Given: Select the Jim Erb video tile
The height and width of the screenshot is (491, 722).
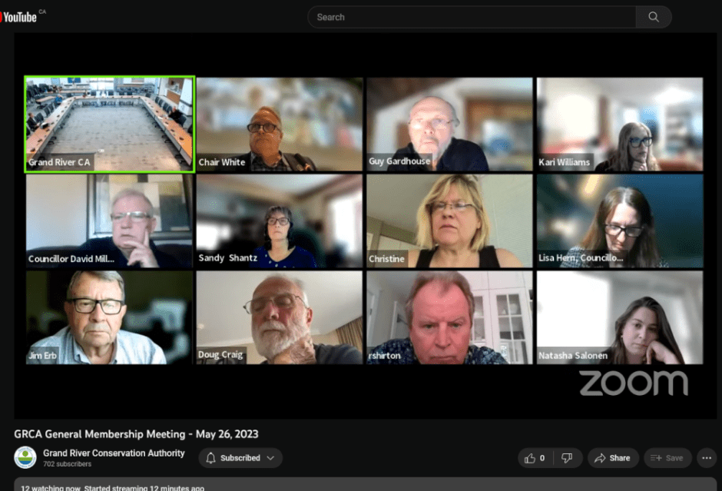Looking at the screenshot, I should click(109, 317).
